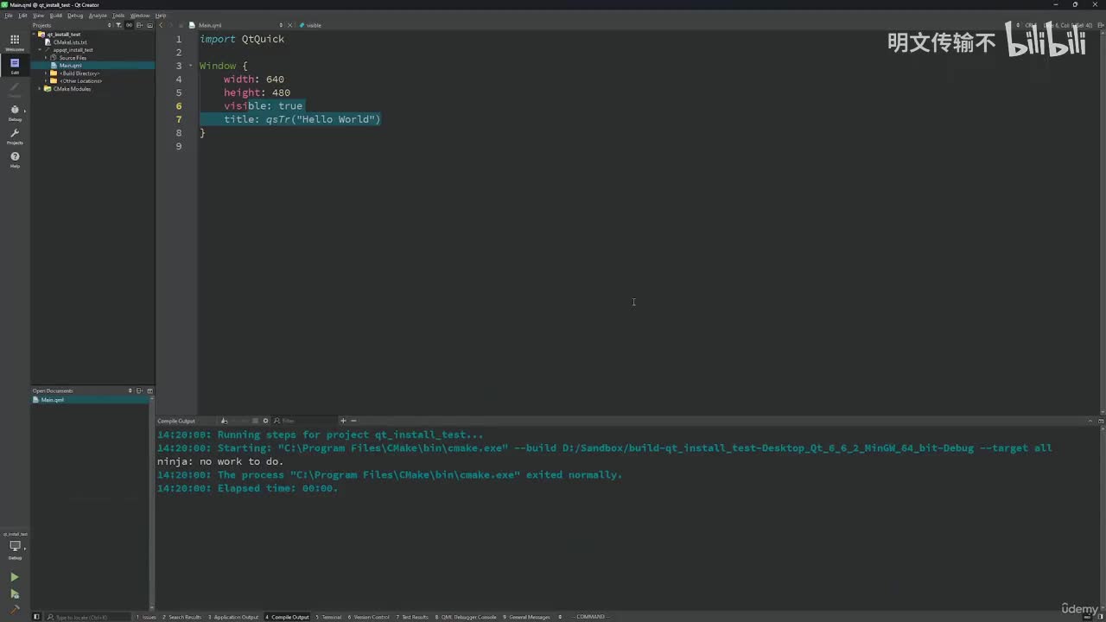Close the Open Documents panel

149,390
